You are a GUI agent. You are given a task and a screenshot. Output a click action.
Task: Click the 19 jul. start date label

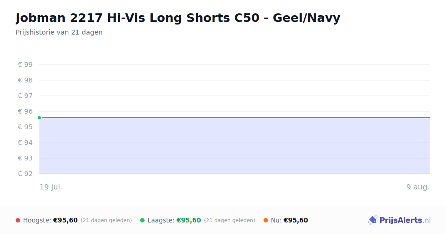pyautogui.click(x=51, y=187)
